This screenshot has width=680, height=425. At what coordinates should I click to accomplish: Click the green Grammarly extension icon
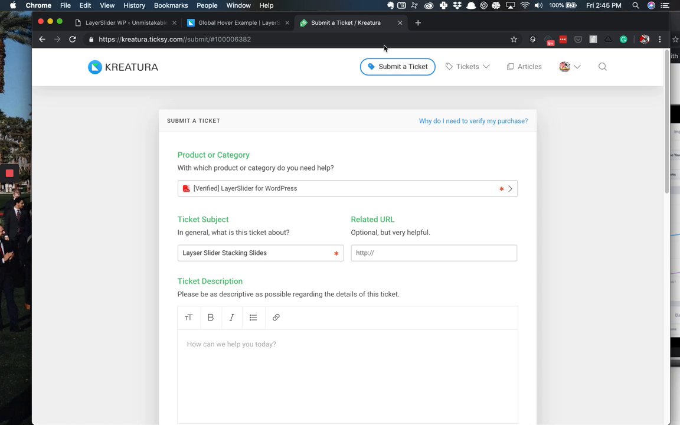click(x=623, y=40)
